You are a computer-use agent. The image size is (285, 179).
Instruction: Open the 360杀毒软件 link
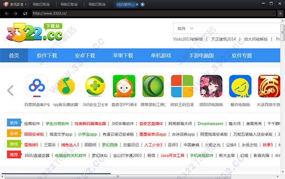[x=123, y=124]
